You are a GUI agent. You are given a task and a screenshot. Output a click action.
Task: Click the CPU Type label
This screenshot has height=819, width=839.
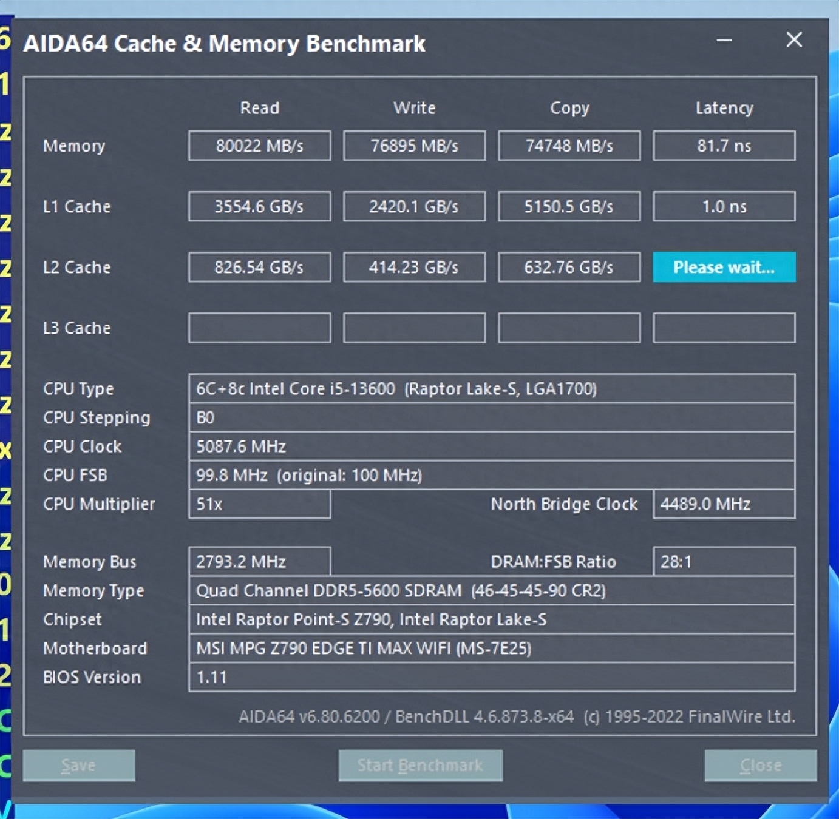[x=78, y=389]
